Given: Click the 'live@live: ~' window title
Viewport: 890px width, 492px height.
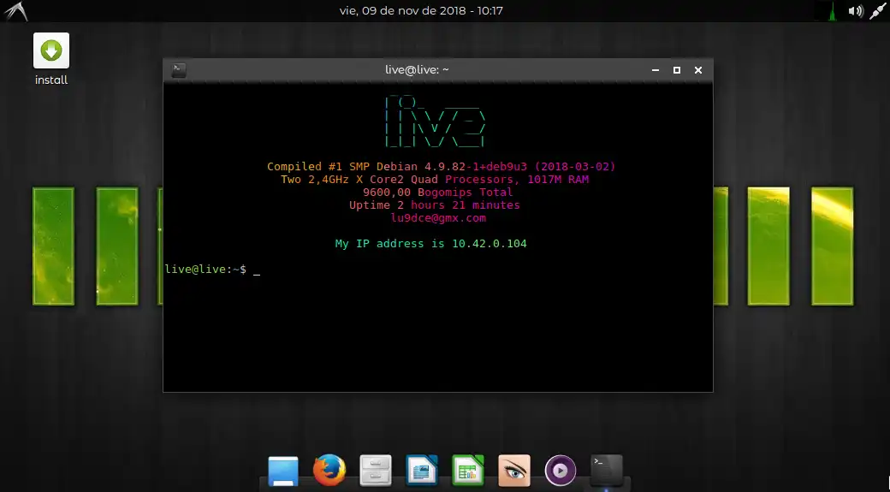Looking at the screenshot, I should coord(417,70).
